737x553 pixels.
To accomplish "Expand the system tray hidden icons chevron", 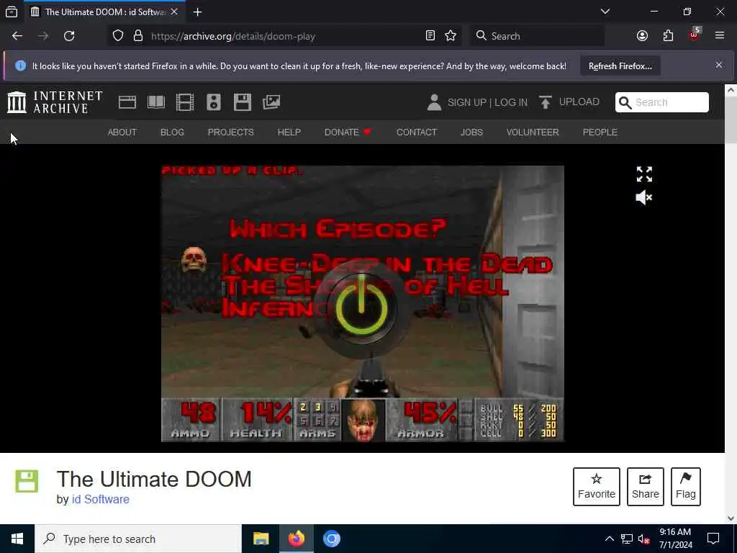I will coord(609,539).
